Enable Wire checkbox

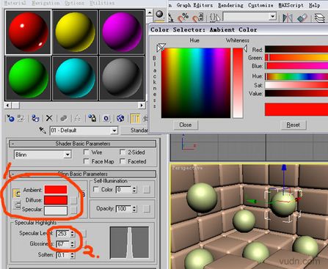86,152
